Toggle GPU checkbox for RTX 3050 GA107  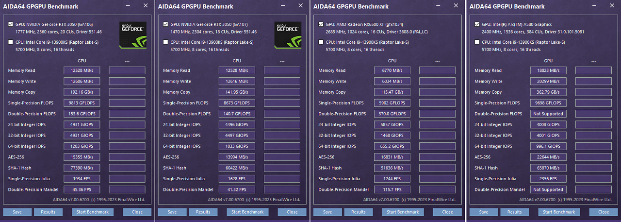pyautogui.click(x=166, y=24)
